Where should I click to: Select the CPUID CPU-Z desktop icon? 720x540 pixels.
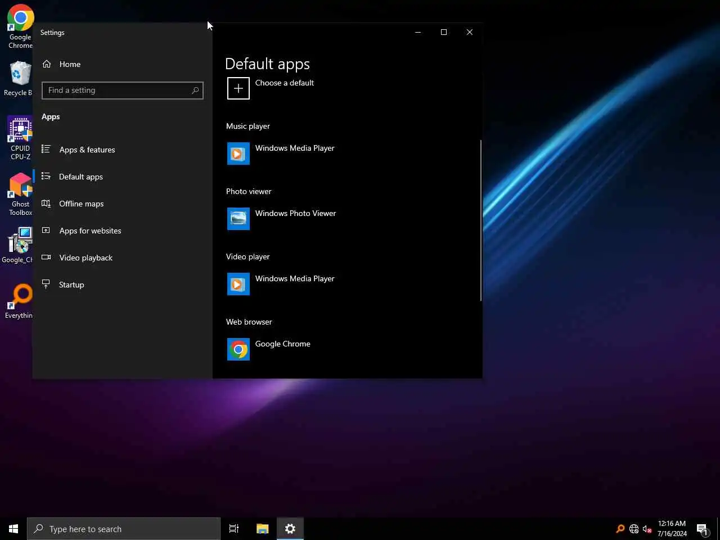tap(20, 138)
